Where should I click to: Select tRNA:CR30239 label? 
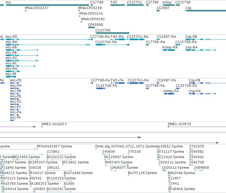click(x=91, y=14)
